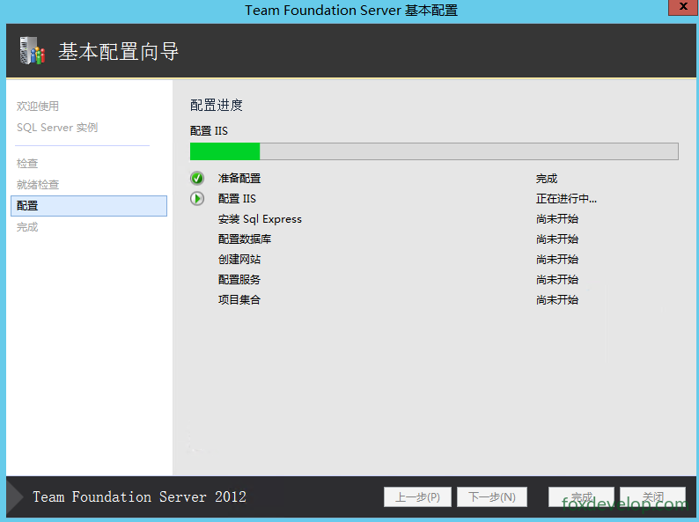
Task: Close the wizard with the red X
Action: [683, 7]
